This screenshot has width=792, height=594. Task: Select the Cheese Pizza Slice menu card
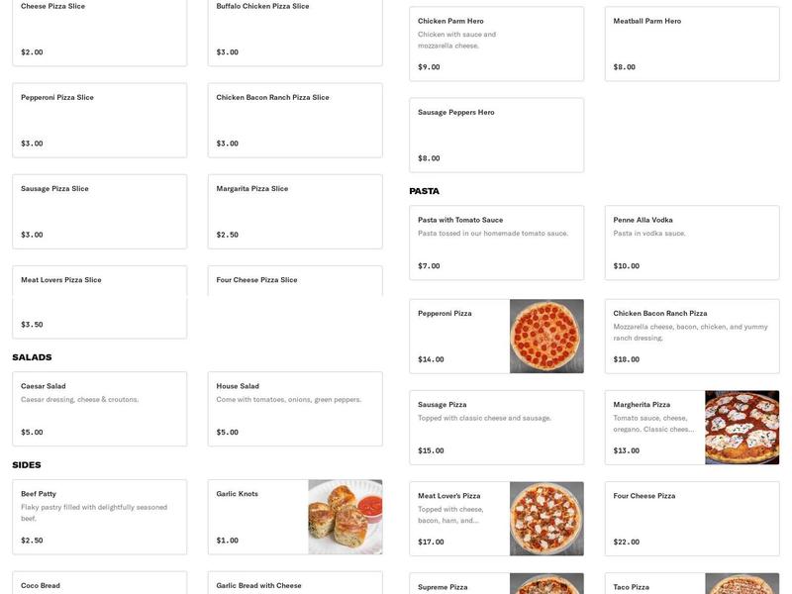99,30
